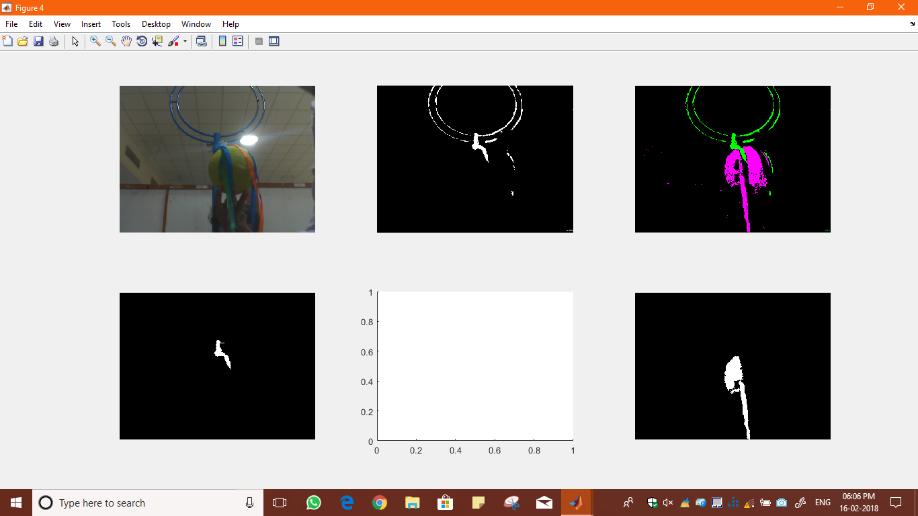This screenshot has width=918, height=516.
Task: Expand the brush color dropdown arrow
Action: point(185,42)
